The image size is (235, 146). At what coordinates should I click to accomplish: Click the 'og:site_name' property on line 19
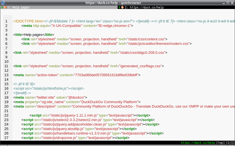[x=53, y=102]
